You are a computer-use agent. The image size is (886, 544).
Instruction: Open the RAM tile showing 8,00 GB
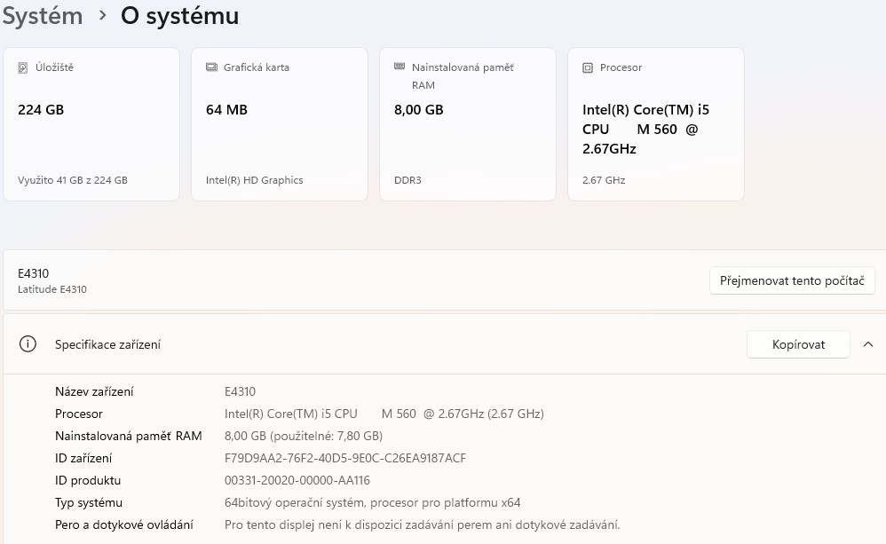[x=468, y=124]
